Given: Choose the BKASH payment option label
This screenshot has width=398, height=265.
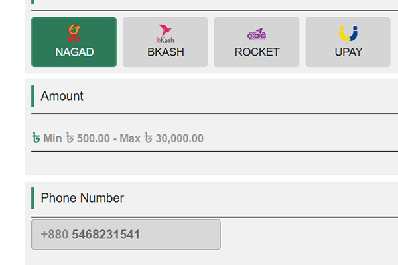Looking at the screenshot, I should 165,52.
